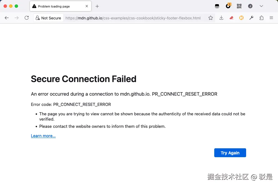Click the red eraser extension icon
The image size is (278, 186).
click(231, 18)
